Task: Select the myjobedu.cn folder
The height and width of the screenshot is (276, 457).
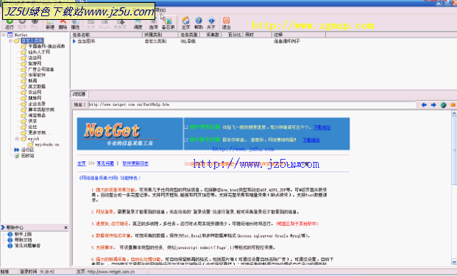Action: coord(47,144)
